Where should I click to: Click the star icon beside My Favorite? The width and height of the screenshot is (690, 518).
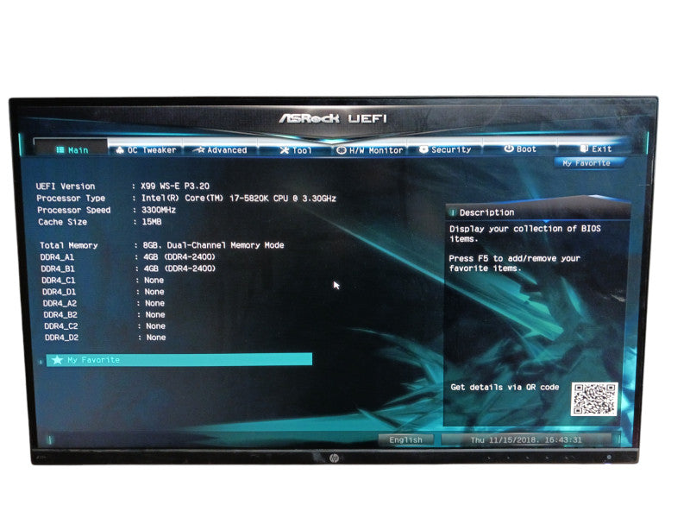[x=57, y=360]
